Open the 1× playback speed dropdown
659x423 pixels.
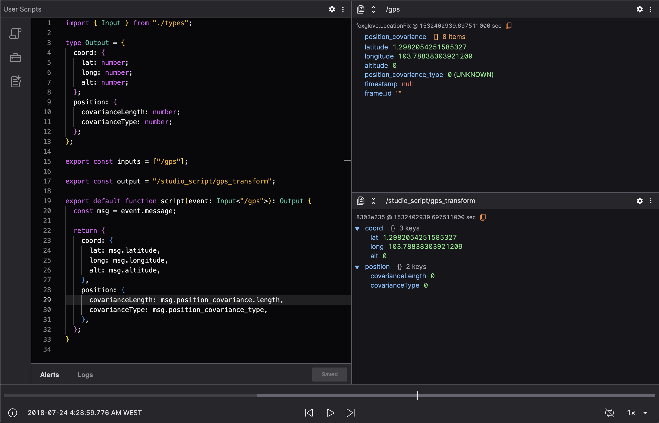[x=637, y=413]
